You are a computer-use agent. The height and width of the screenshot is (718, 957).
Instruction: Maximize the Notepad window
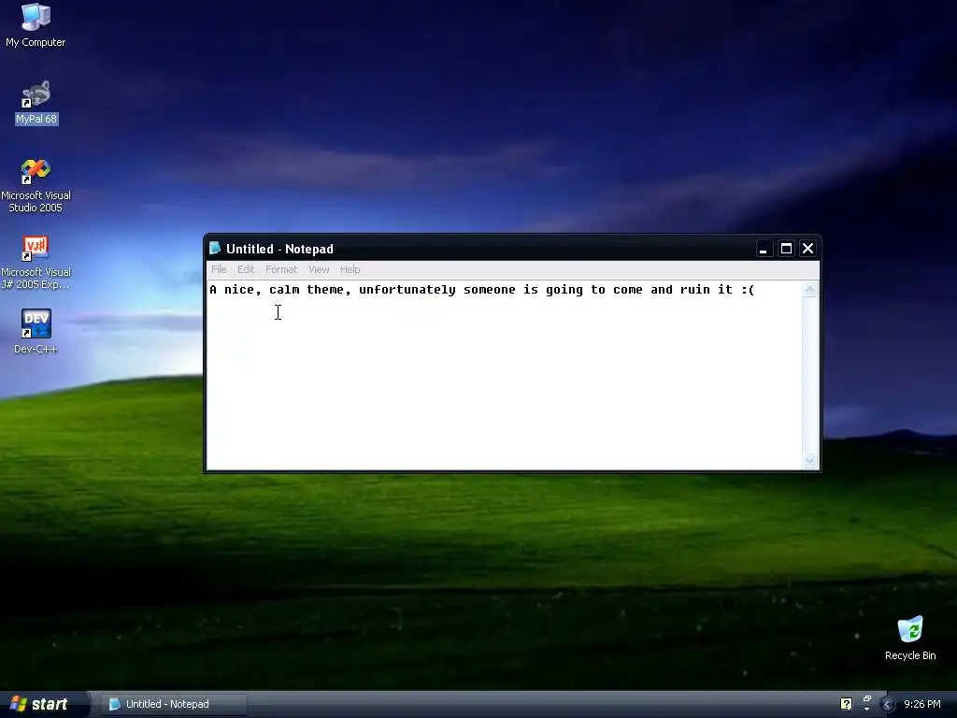786,249
